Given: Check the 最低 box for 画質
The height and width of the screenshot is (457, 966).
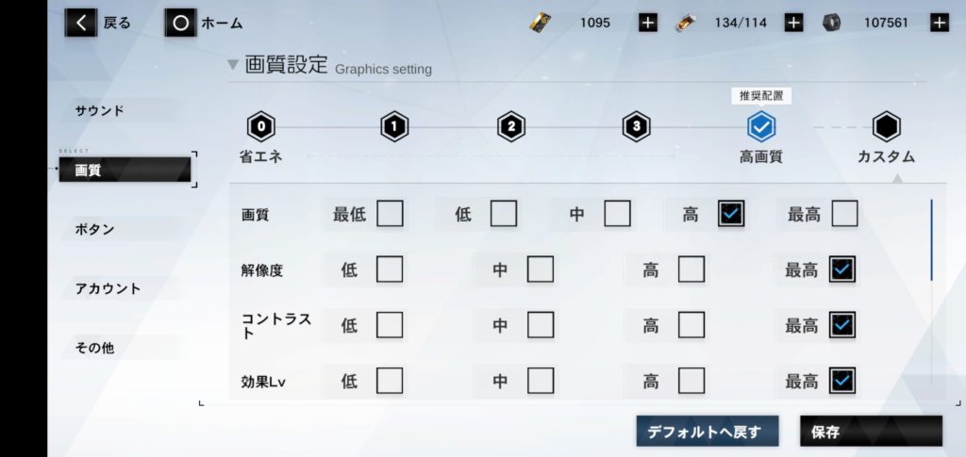Looking at the screenshot, I should tap(390, 214).
